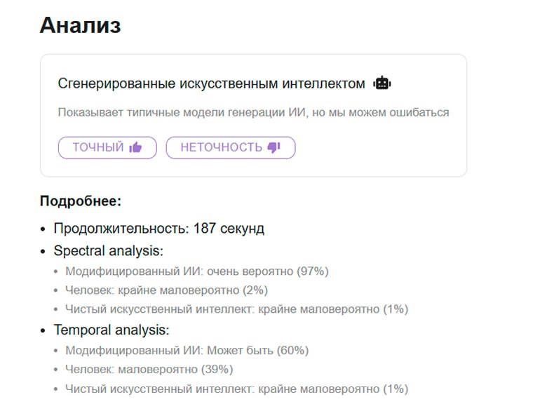Select temporal Человек маловероятно 39% entry
Image resolution: width=547 pixels, height=411 pixels.
[x=149, y=369]
